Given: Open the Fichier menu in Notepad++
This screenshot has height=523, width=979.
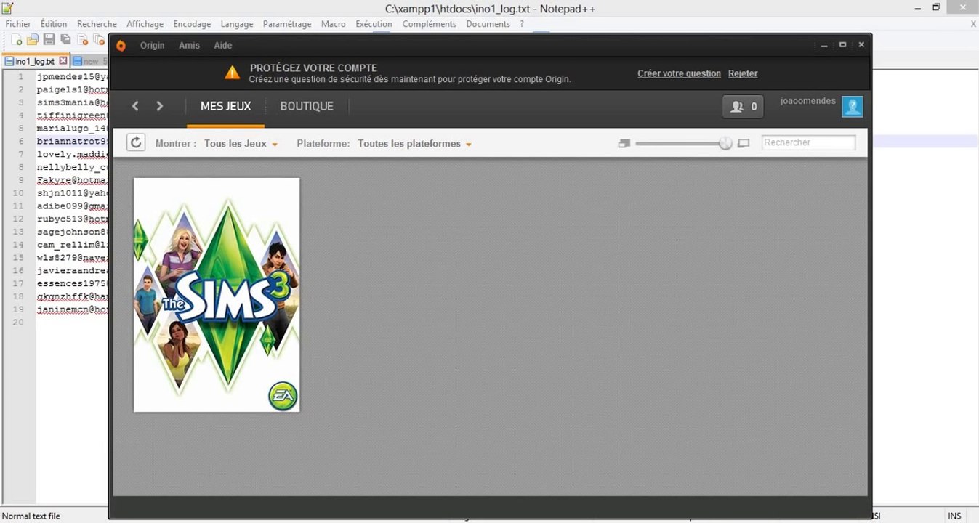Looking at the screenshot, I should pyautogui.click(x=18, y=24).
